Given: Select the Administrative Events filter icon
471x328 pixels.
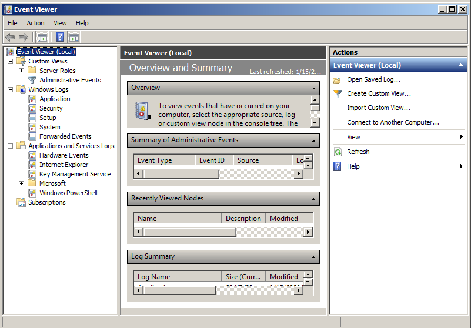Looking at the screenshot, I should (x=32, y=80).
